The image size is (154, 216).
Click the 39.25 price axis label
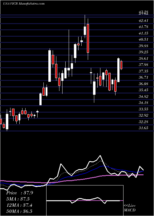click(144, 52)
